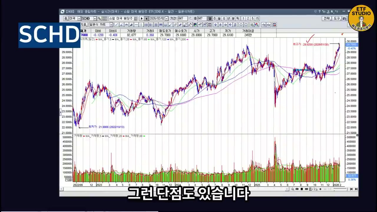
Task: Click the zoom in plus icon
Action: click(320, 189)
